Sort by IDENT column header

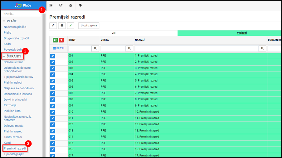click(x=72, y=40)
